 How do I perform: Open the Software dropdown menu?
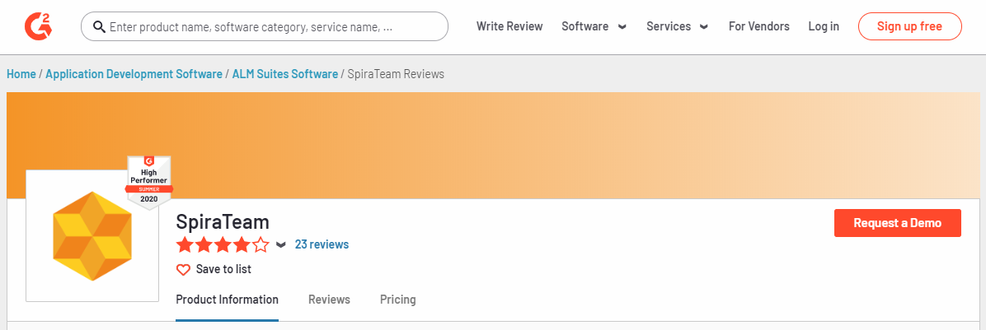pyautogui.click(x=594, y=26)
